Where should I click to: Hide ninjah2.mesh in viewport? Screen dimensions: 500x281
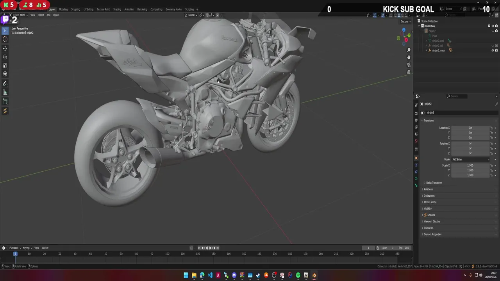point(493,50)
